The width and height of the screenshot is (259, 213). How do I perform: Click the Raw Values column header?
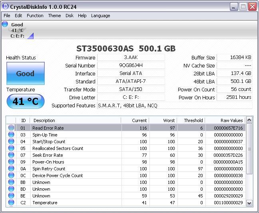[x=225, y=120]
